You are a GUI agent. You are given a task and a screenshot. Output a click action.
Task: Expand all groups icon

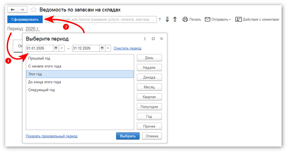(167, 19)
